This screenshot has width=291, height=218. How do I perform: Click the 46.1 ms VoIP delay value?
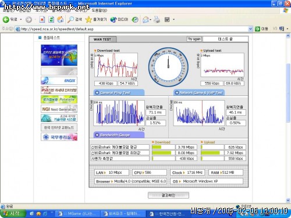[236, 112]
